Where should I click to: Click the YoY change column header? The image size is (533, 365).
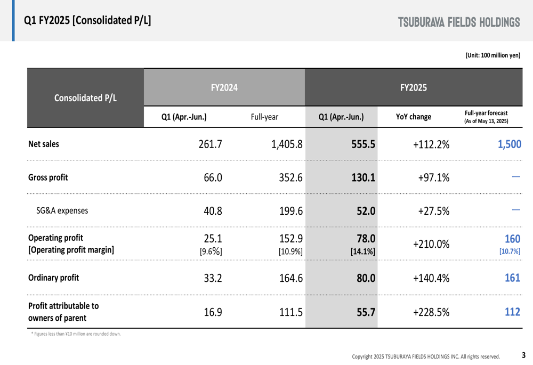coord(414,117)
